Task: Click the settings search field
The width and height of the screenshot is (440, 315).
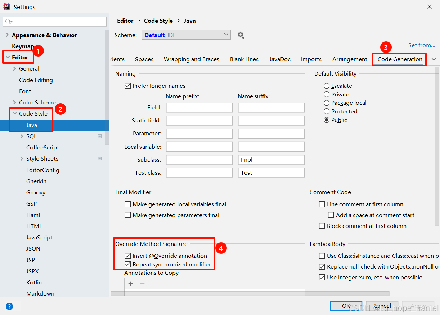Action: (x=55, y=22)
